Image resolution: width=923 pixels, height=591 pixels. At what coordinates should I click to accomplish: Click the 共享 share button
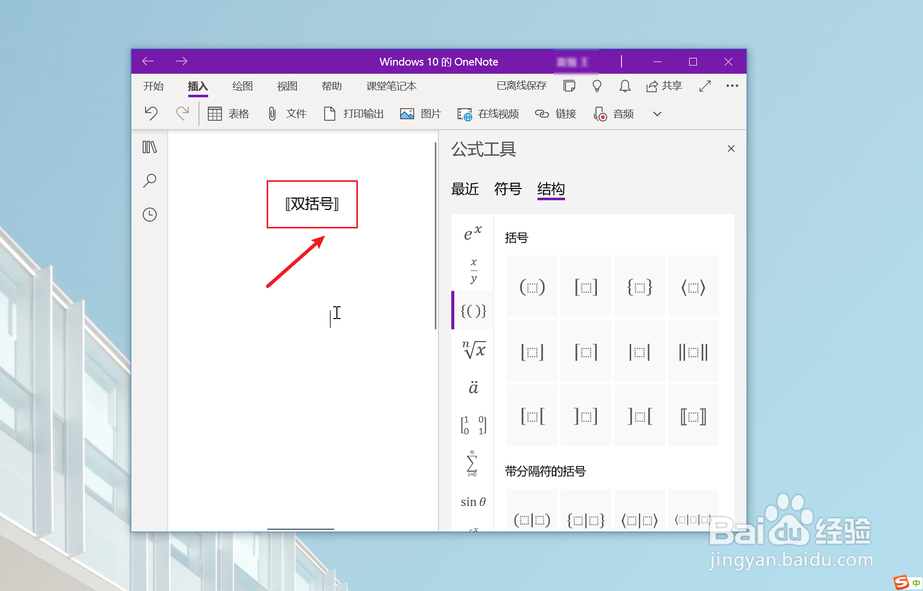[x=664, y=86]
